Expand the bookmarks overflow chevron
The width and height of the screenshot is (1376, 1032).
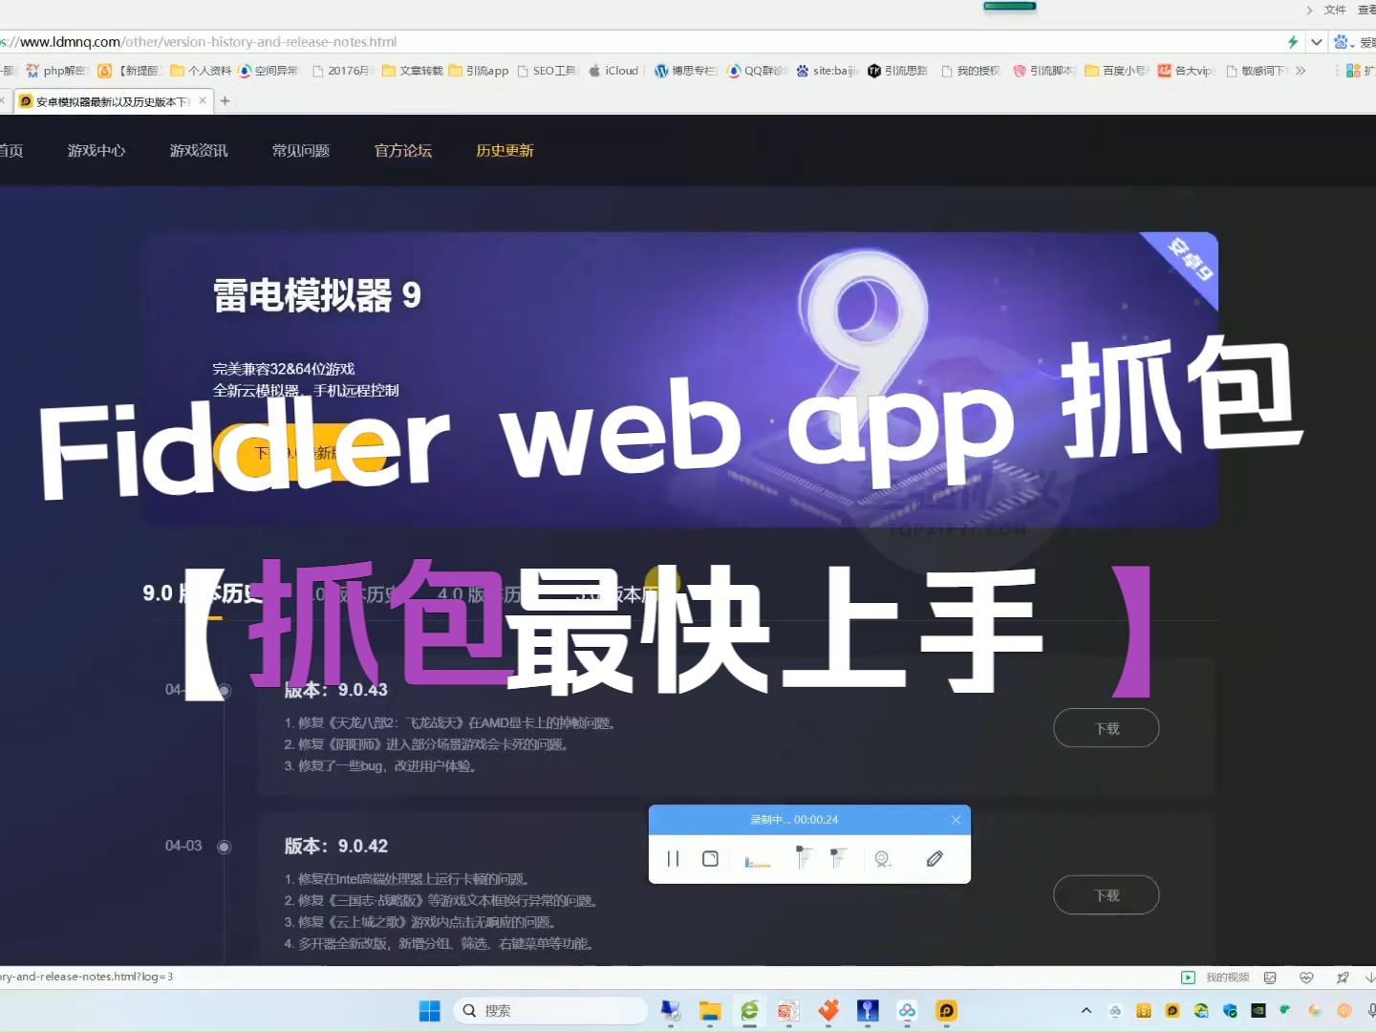tap(1301, 71)
